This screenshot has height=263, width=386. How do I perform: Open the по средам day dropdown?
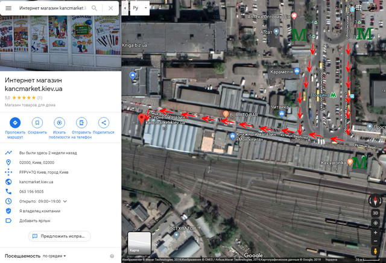pyautogui.click(x=54, y=256)
